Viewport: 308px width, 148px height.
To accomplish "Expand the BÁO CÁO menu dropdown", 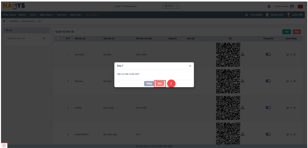I will [77, 15].
